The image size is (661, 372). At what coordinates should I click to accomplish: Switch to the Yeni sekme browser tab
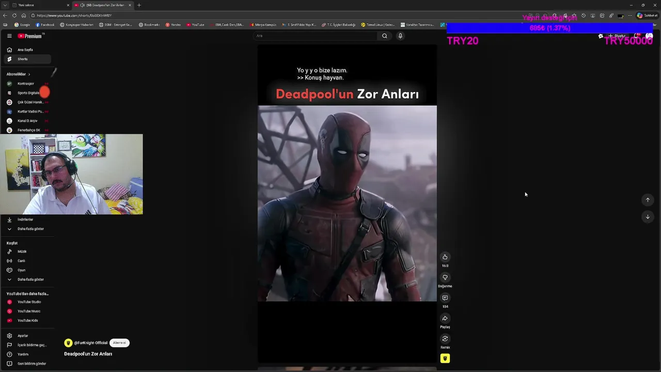tap(40, 5)
